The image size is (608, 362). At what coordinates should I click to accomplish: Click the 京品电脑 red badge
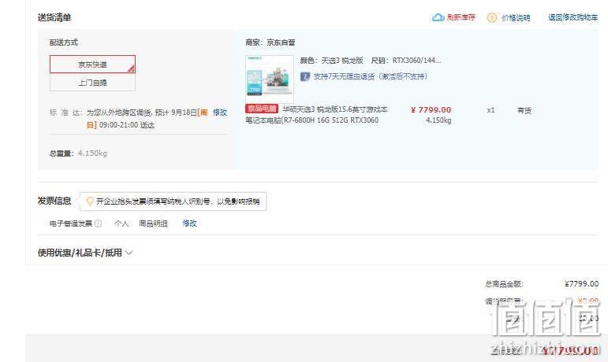pos(262,109)
